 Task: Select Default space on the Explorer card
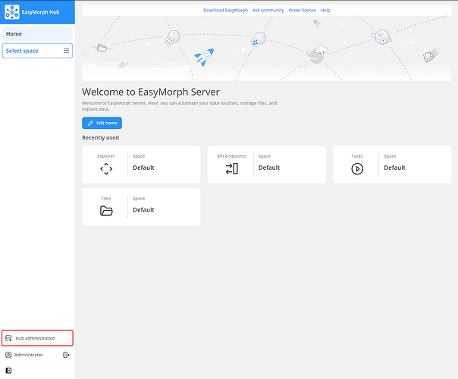coord(143,168)
